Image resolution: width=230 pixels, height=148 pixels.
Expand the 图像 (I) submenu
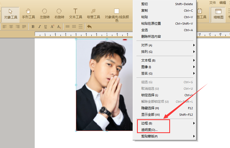point(165,67)
